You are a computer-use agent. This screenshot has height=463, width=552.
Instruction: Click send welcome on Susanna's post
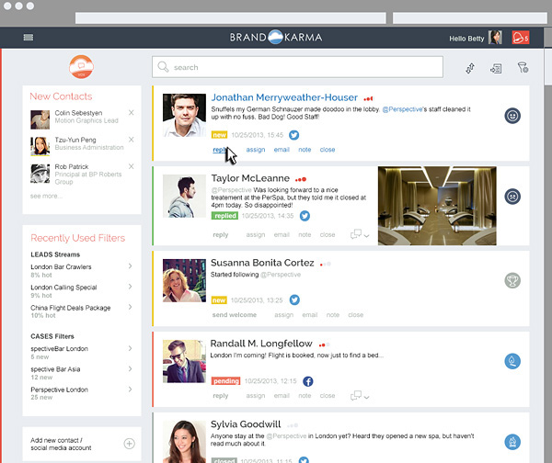[x=235, y=315]
